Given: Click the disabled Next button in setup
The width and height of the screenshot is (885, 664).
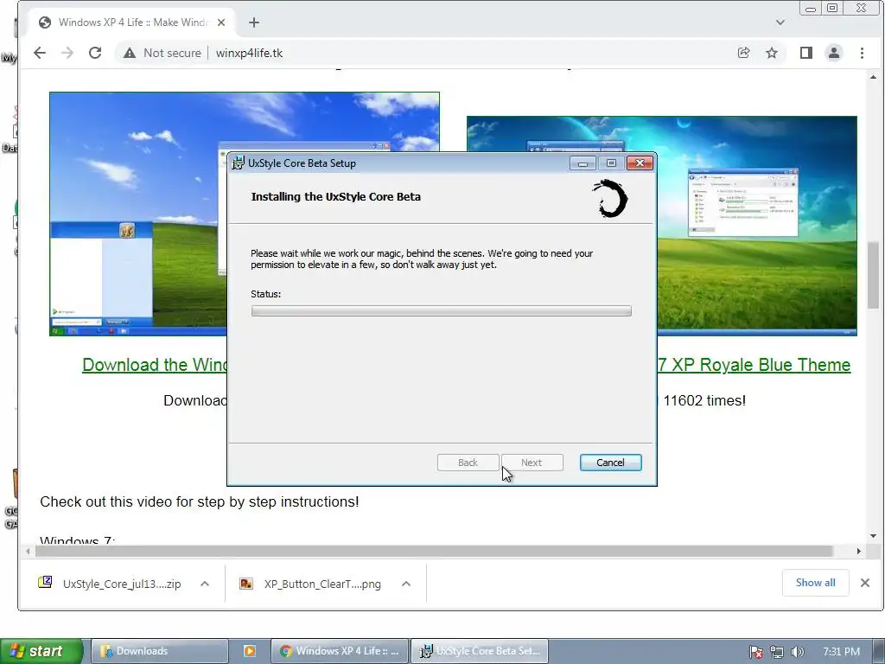Looking at the screenshot, I should click(532, 463).
